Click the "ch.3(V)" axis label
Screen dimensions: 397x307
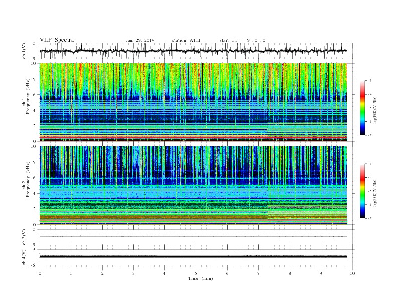click(24, 237)
